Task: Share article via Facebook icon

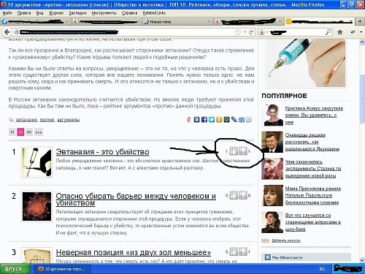Action: pos(204,120)
